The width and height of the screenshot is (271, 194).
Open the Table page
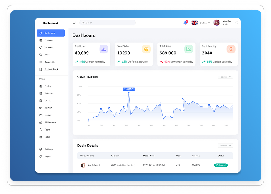pyautogui.click(x=47, y=137)
